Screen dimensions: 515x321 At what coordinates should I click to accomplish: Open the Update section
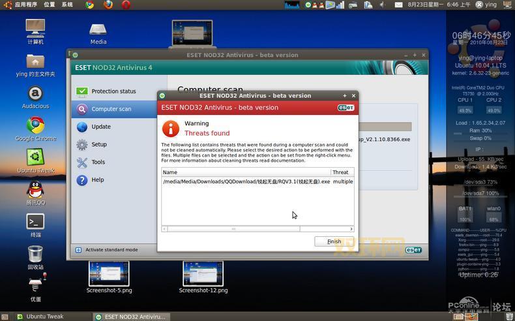(x=100, y=127)
